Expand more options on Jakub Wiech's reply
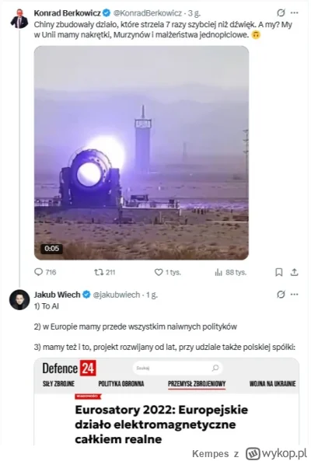Image resolution: width=311 pixels, height=461 pixels. [294, 295]
